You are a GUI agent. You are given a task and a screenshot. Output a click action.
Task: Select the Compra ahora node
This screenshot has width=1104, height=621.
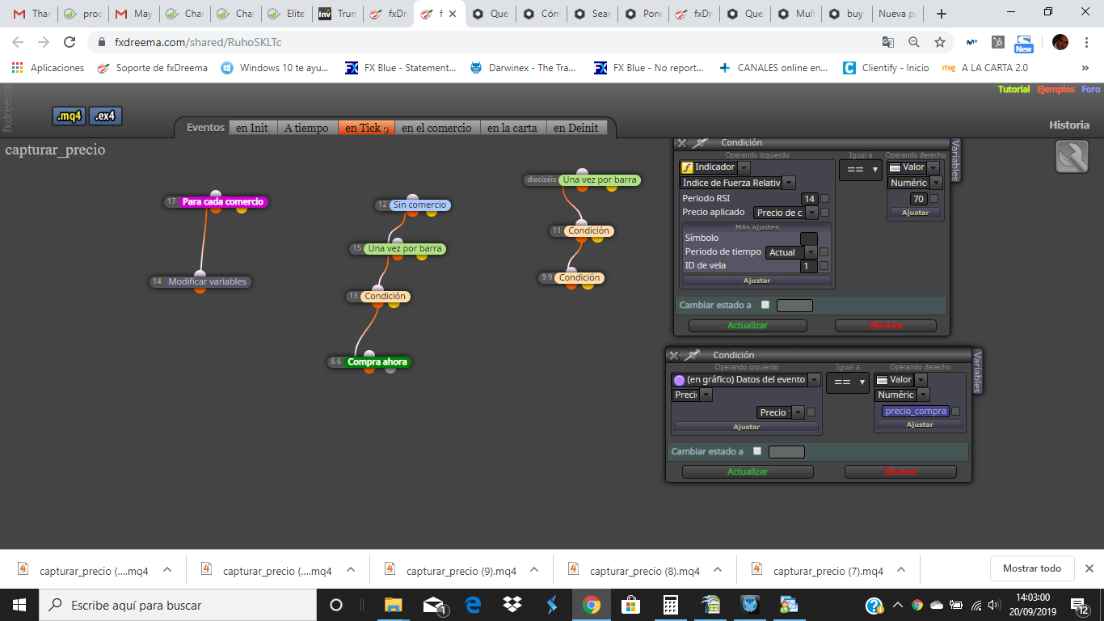click(x=377, y=362)
